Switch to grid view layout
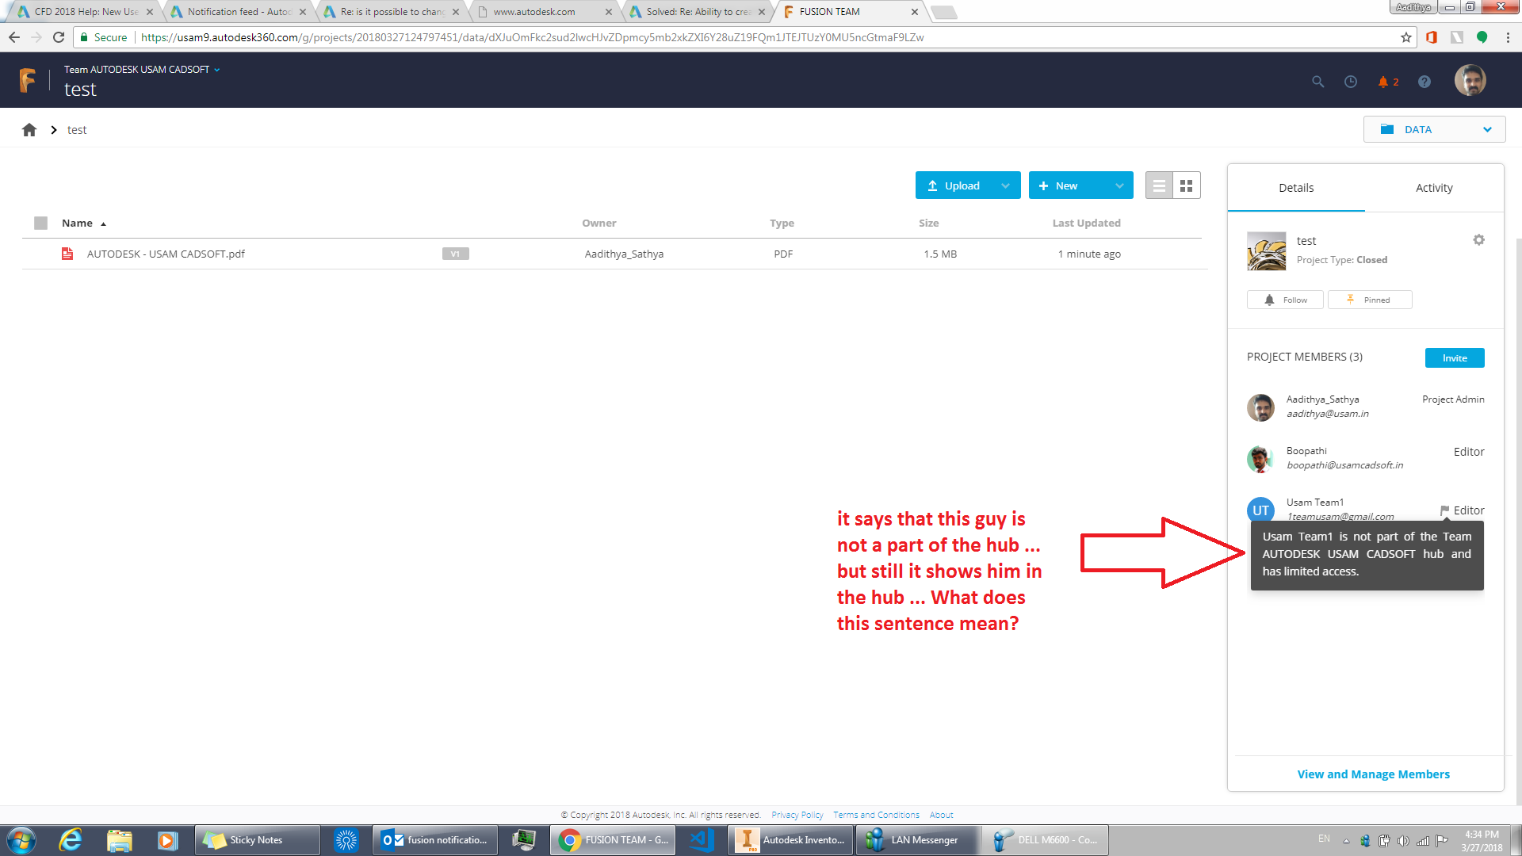 [1187, 185]
